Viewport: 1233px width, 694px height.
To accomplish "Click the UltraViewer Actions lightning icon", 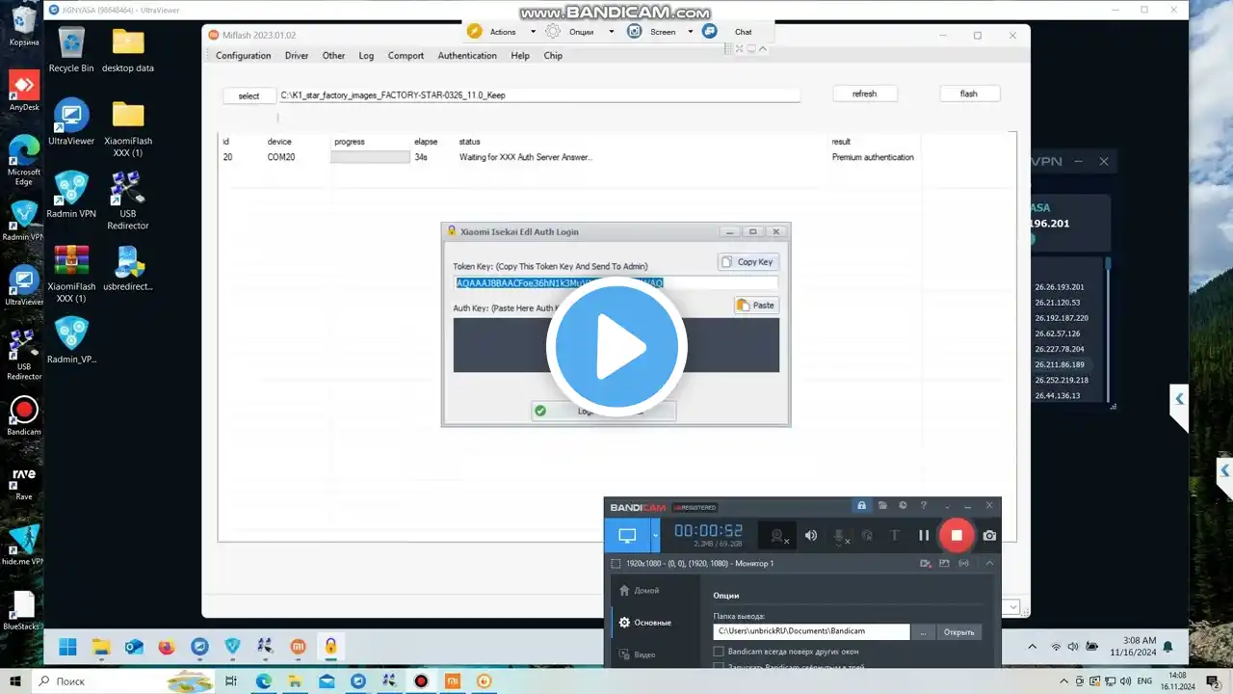I will (x=474, y=32).
